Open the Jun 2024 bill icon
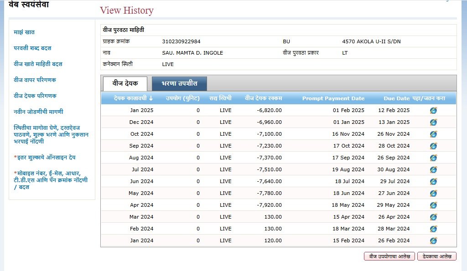This screenshot has width=467, height=271. pos(433,181)
